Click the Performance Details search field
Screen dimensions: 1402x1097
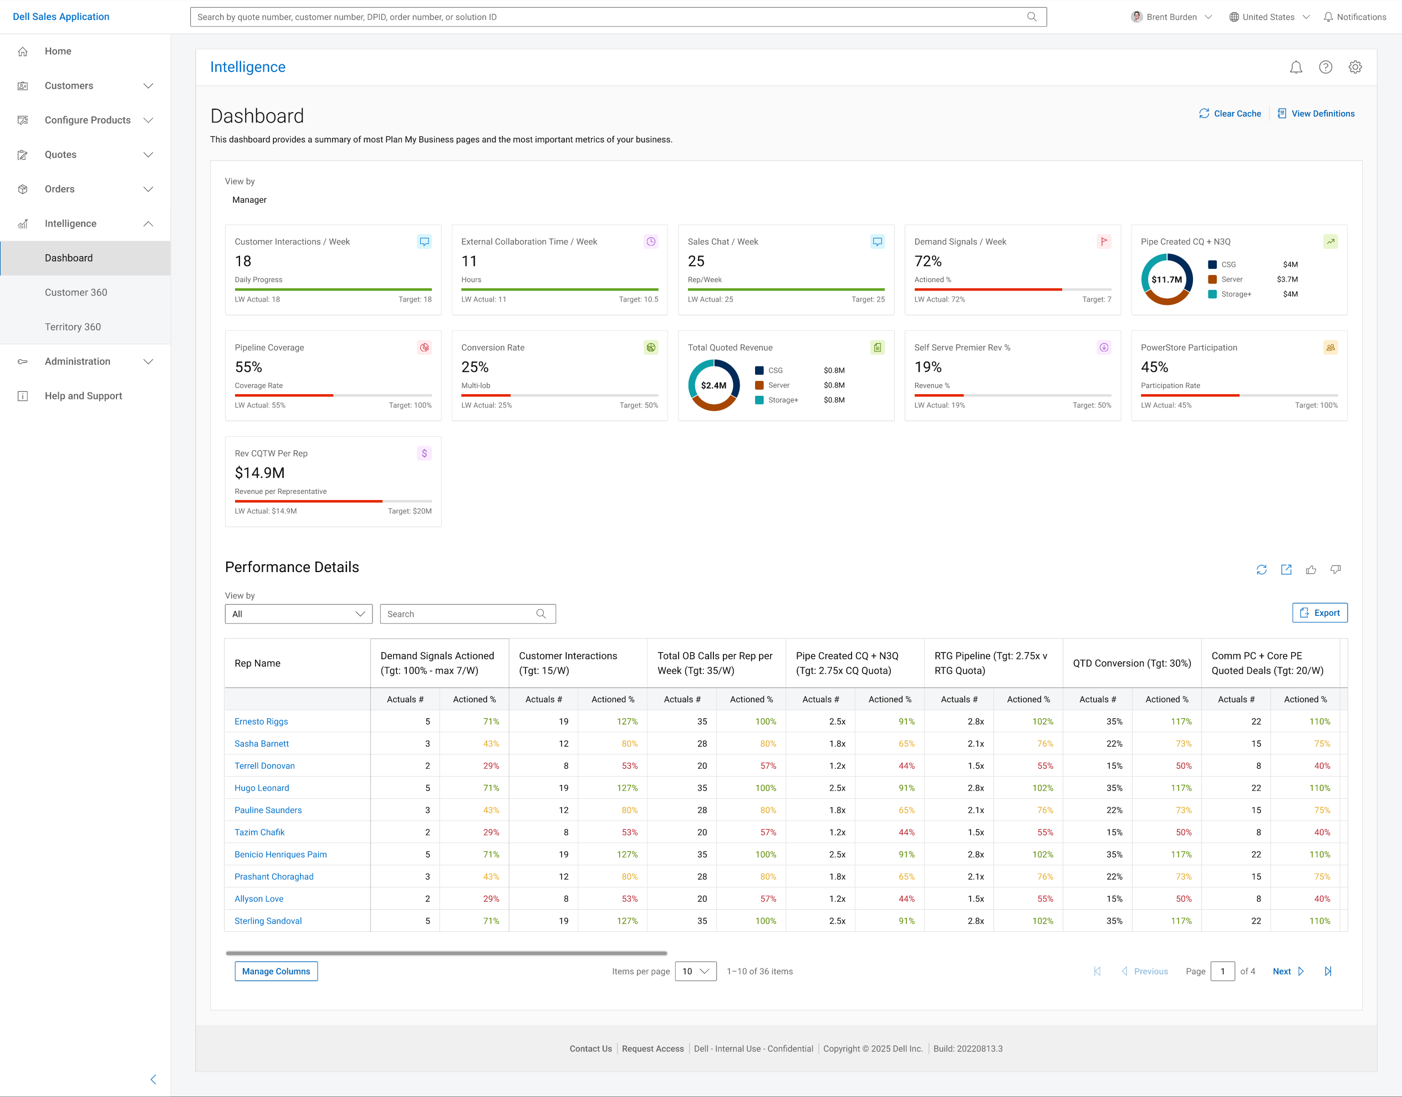coord(467,614)
